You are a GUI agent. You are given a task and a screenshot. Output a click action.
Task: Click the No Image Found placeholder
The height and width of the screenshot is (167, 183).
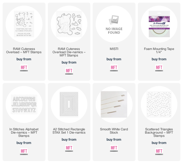(114, 24)
